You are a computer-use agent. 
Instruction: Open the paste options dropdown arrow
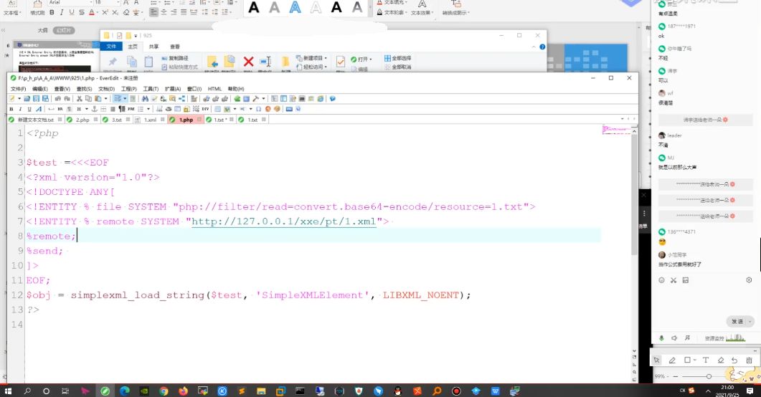click(x=106, y=98)
